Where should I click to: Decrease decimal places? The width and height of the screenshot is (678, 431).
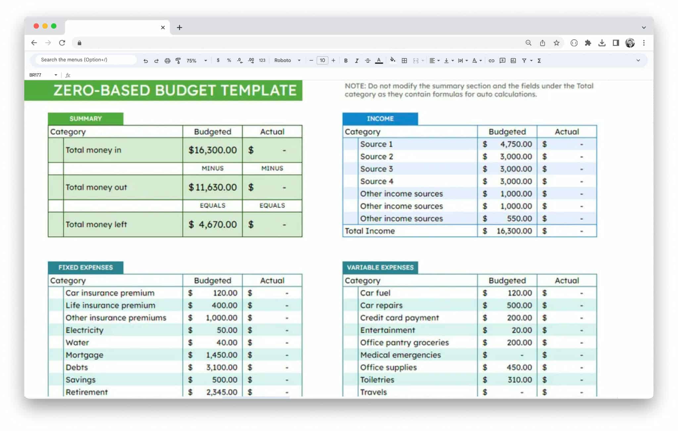[239, 61]
